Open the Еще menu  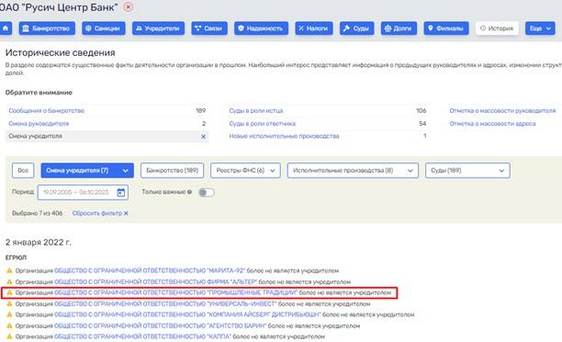click(x=540, y=28)
